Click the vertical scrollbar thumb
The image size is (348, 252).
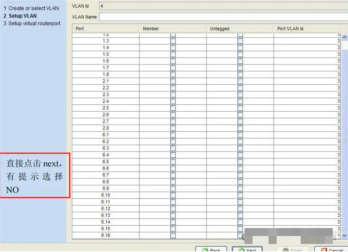pos(344,140)
